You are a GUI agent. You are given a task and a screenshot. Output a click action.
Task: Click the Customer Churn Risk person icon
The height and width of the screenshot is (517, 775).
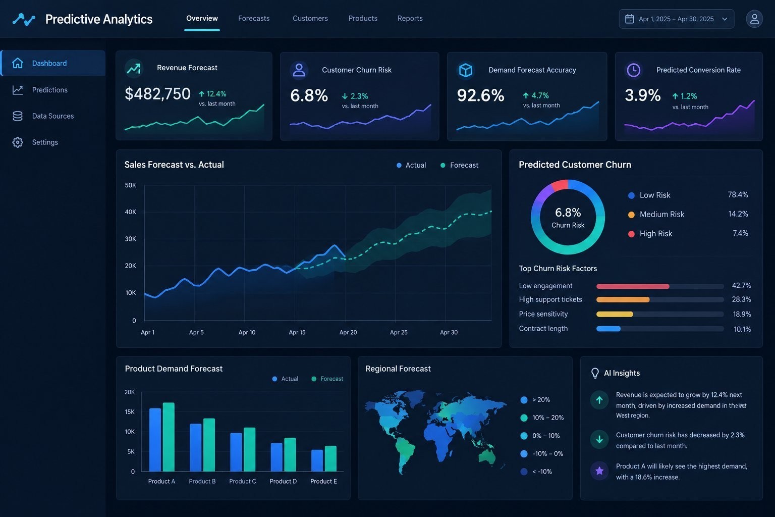click(x=299, y=70)
